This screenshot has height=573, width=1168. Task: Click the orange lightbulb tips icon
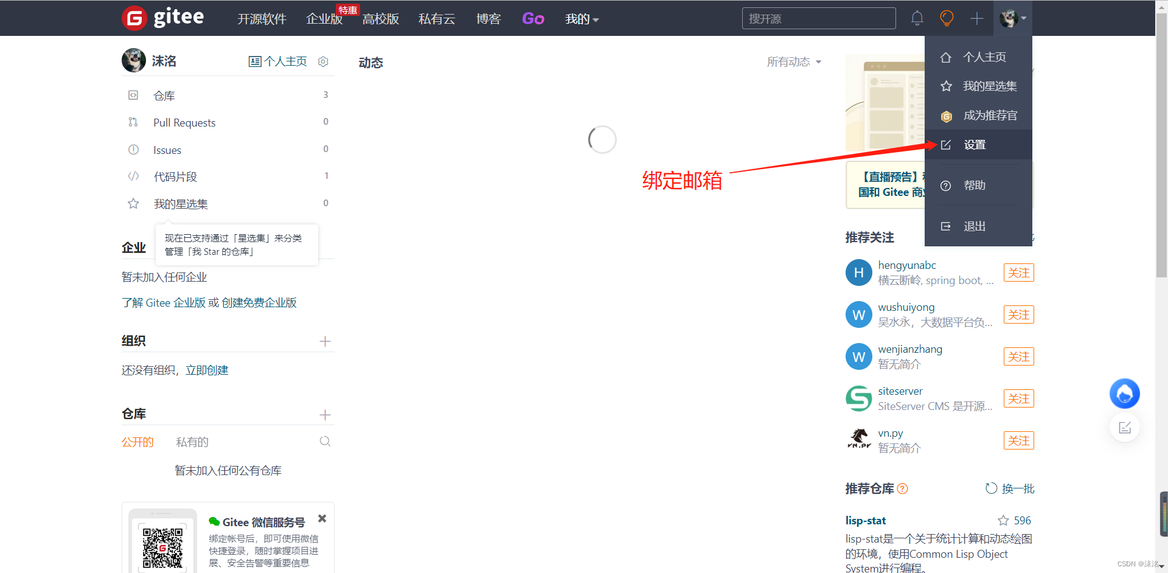click(x=947, y=18)
